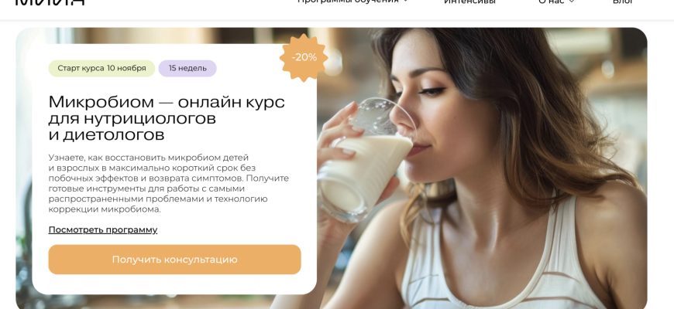Click the 15 недель duration tag
Screen dimensions: 674x309
pos(187,68)
